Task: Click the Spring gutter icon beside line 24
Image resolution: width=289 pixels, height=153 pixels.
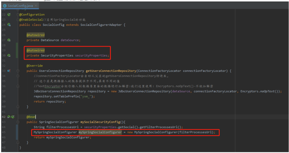Action: click(9, 24)
